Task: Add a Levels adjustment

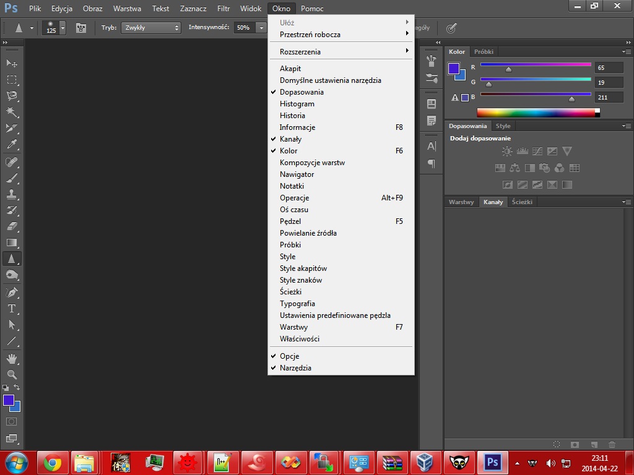Action: (523, 151)
